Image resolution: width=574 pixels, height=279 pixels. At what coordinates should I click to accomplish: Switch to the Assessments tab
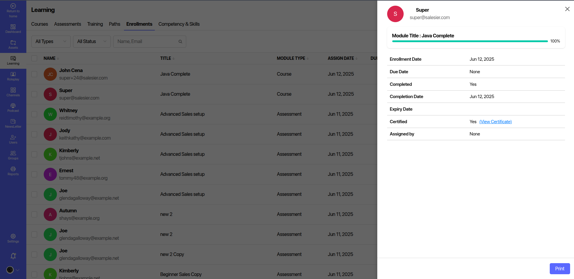67,24
